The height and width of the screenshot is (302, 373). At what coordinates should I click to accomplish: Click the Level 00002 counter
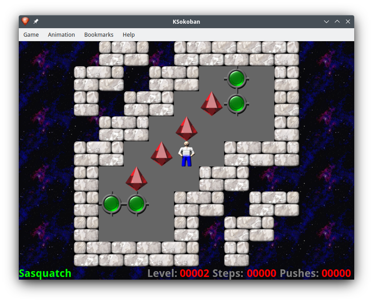[x=178, y=273]
